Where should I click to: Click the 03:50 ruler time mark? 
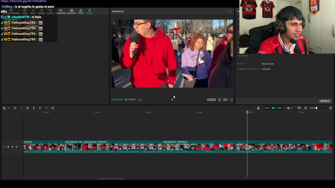tap(302, 113)
